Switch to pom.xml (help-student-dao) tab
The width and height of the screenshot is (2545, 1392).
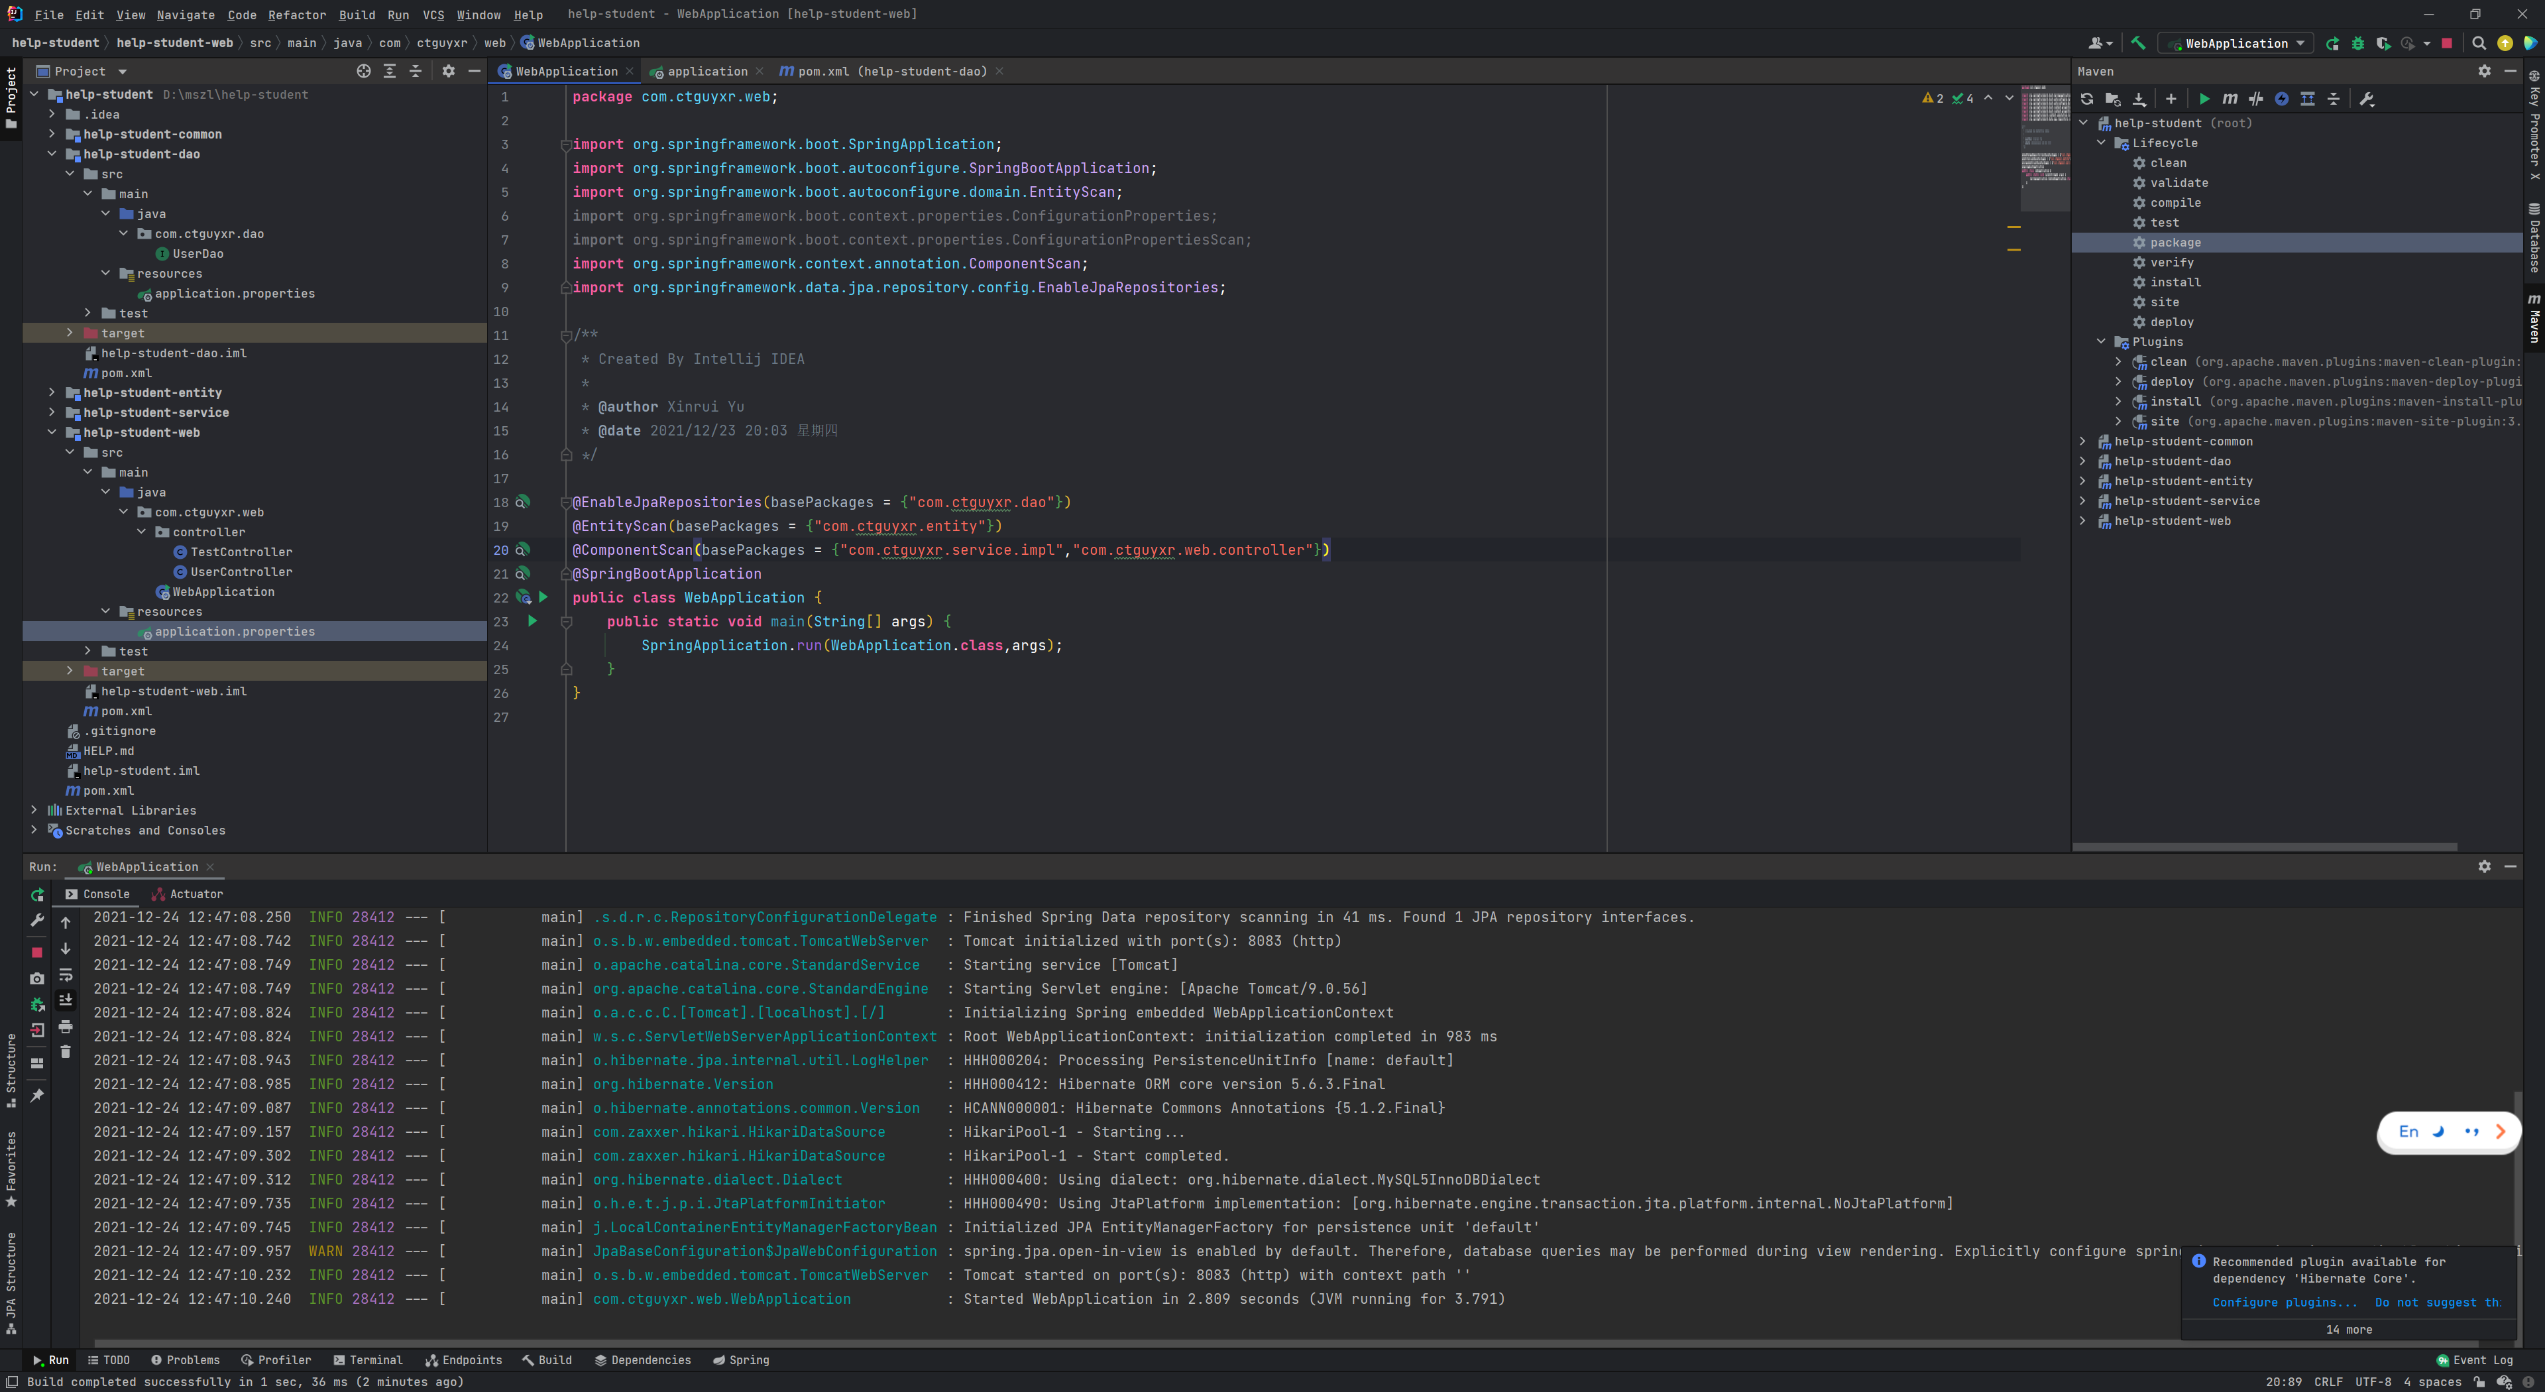891,71
